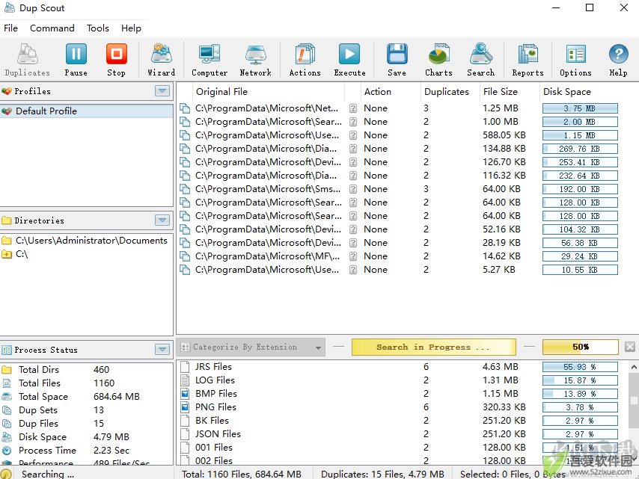This screenshot has height=479, width=639.
Task: Select the C:\ directory entry
Action: tap(86, 254)
